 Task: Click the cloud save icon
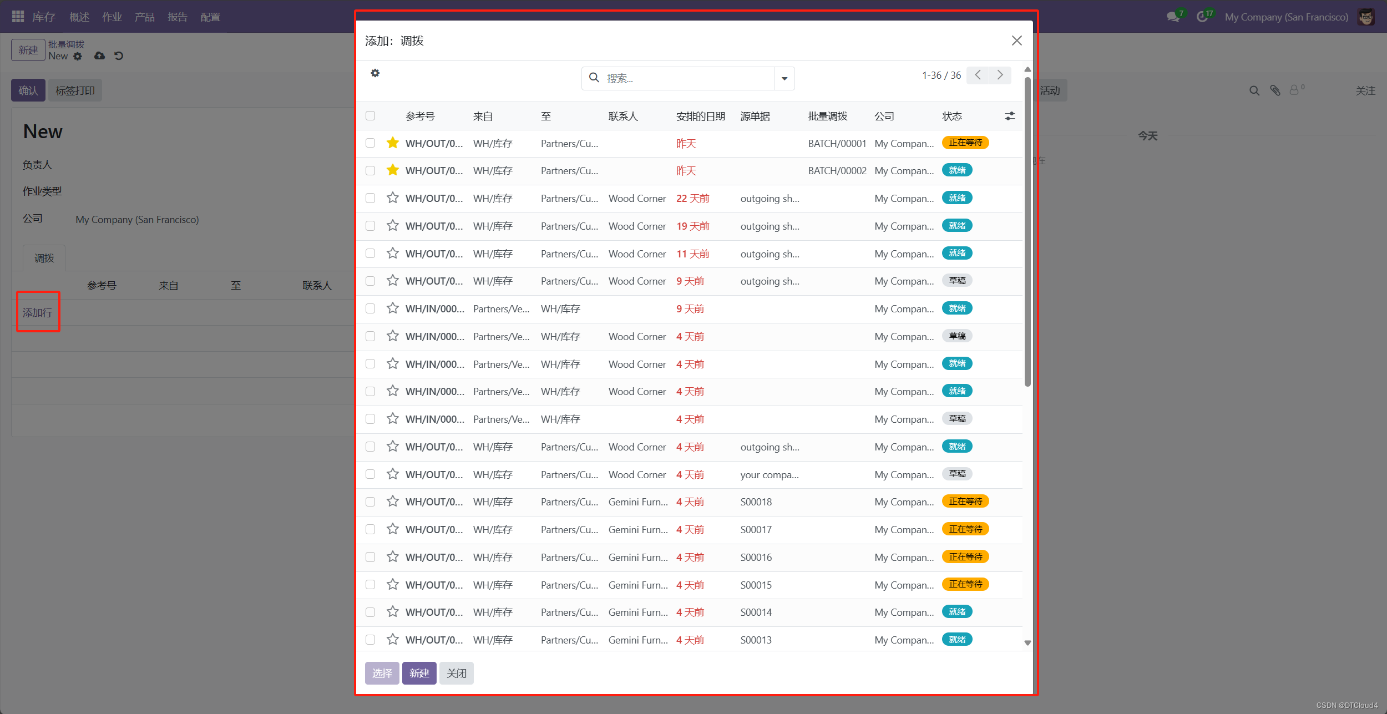point(99,55)
